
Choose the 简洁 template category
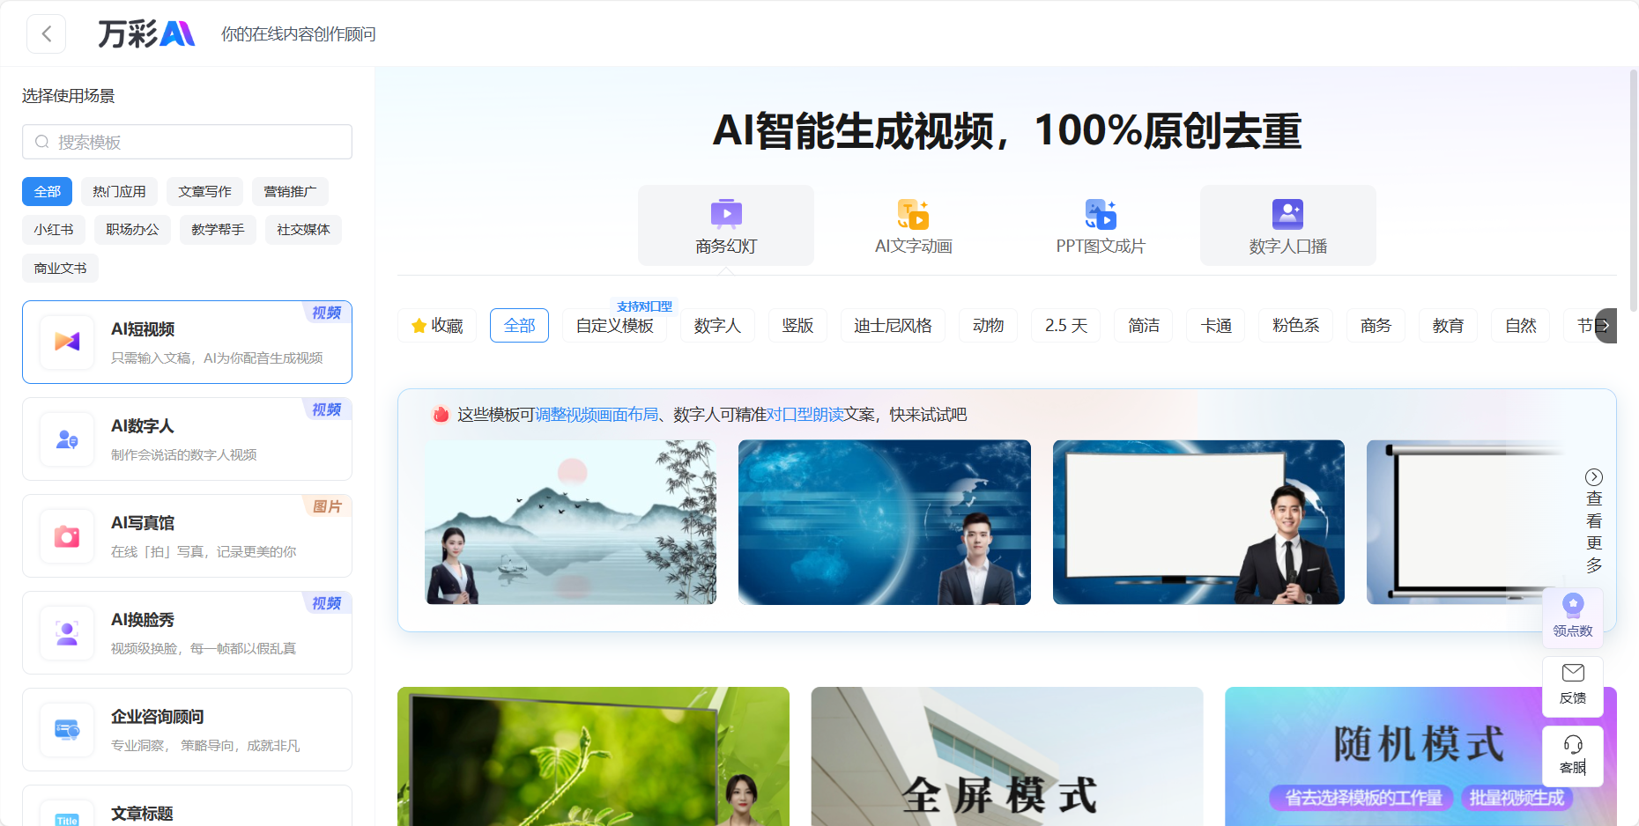(x=1144, y=326)
